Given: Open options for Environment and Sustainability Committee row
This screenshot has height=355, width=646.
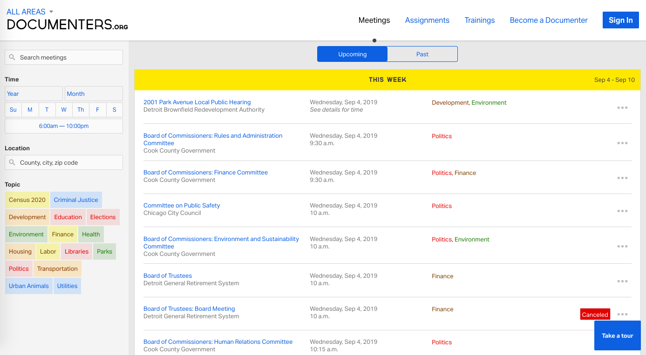Looking at the screenshot, I should [622, 246].
